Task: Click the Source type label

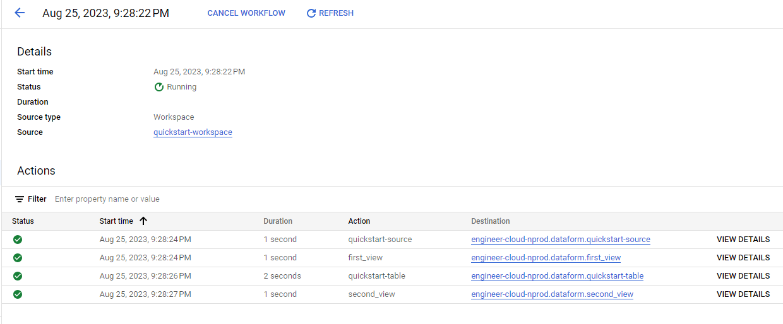Action: 39,117
